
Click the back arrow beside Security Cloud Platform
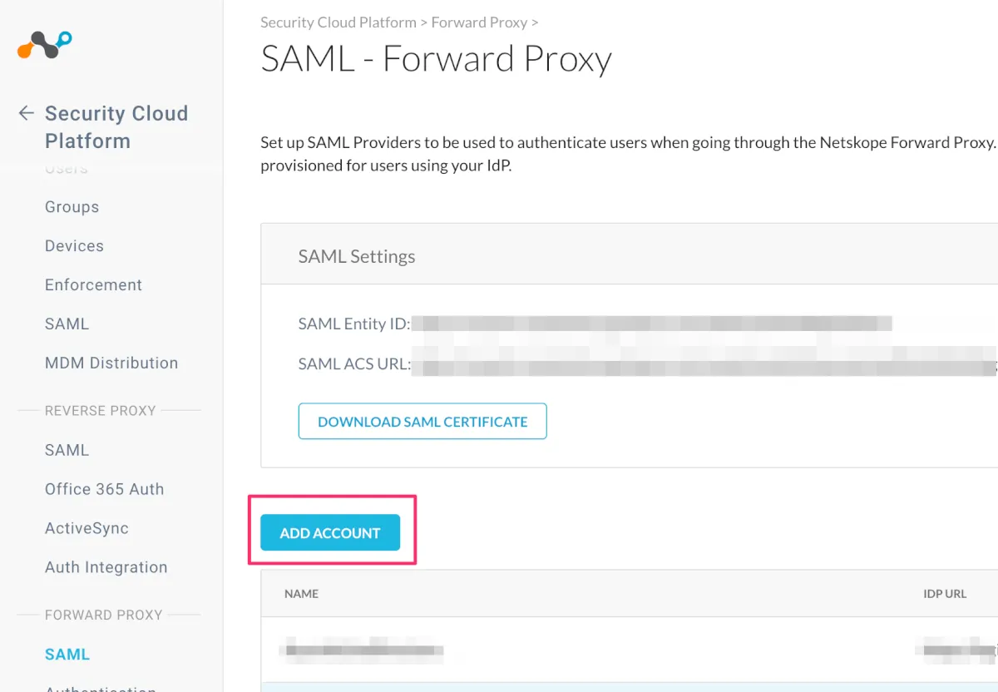click(27, 113)
